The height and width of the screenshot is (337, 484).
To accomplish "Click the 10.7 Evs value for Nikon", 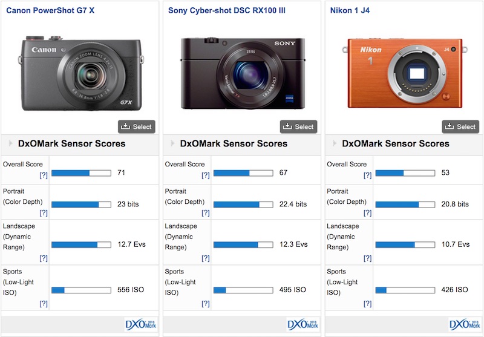I will (456, 244).
